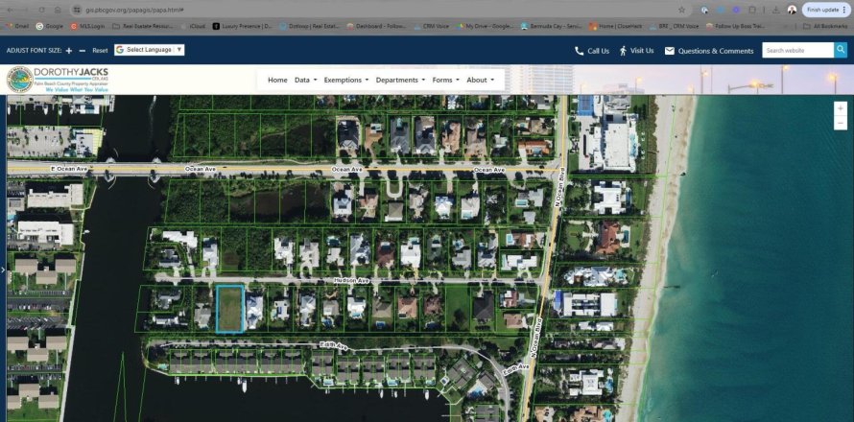Viewport: 854px width, 422px height.
Task: Open the Dashboard - Follow bookmark
Action: coord(377,26)
